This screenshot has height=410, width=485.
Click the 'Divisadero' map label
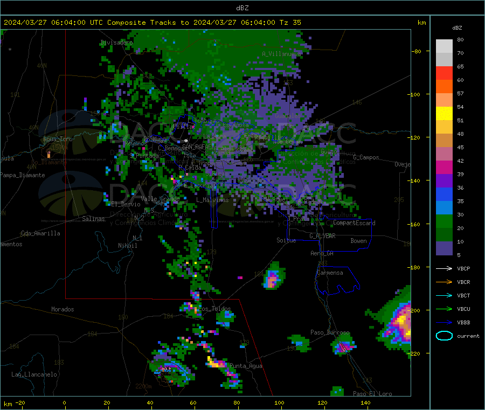click(x=116, y=43)
